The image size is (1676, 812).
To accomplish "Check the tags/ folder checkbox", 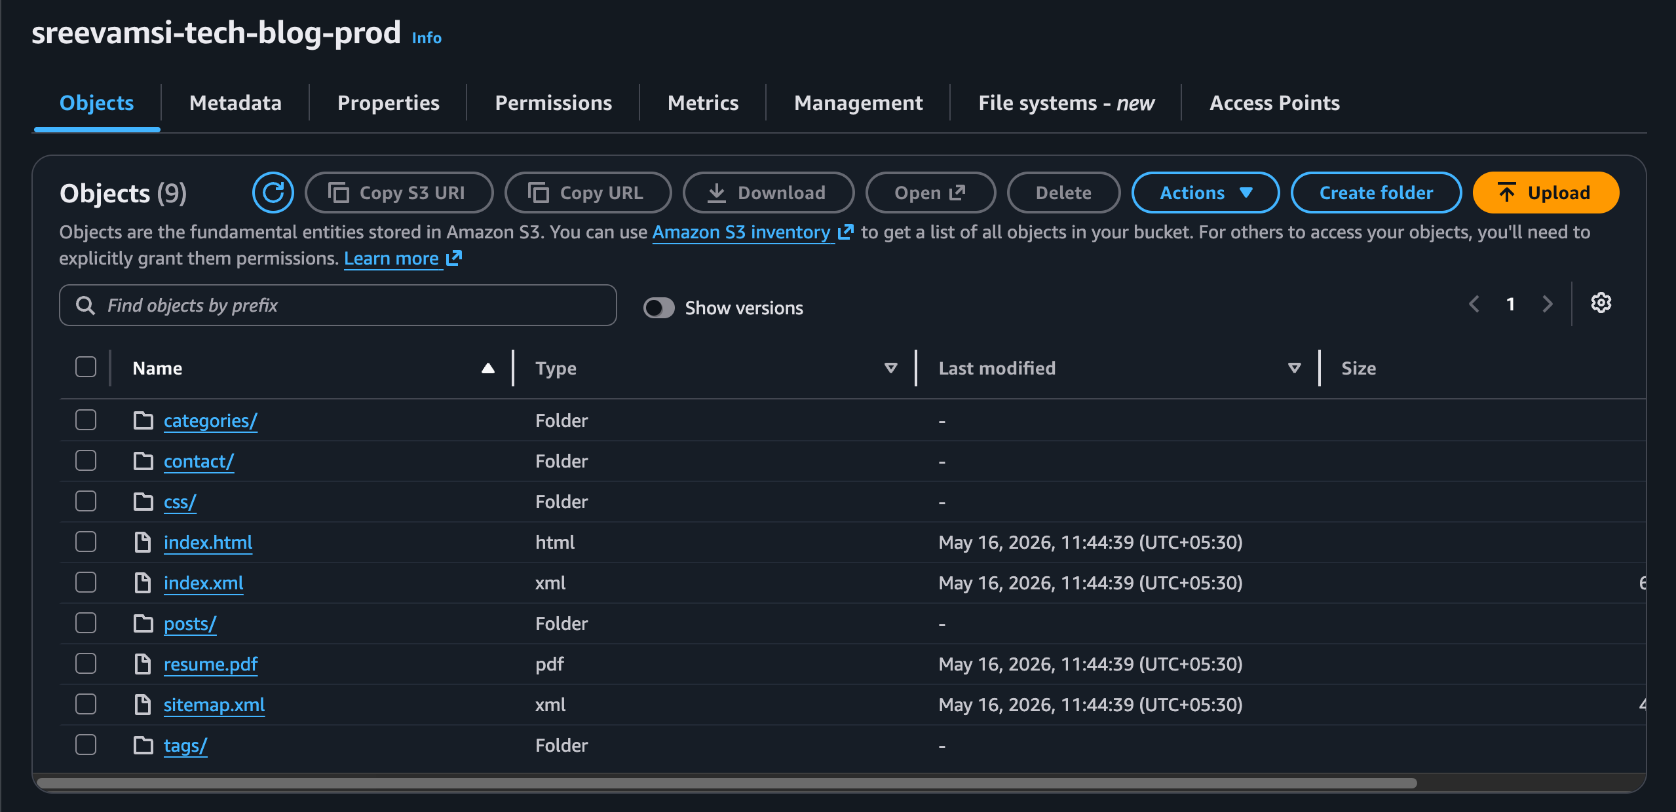I will (x=86, y=745).
